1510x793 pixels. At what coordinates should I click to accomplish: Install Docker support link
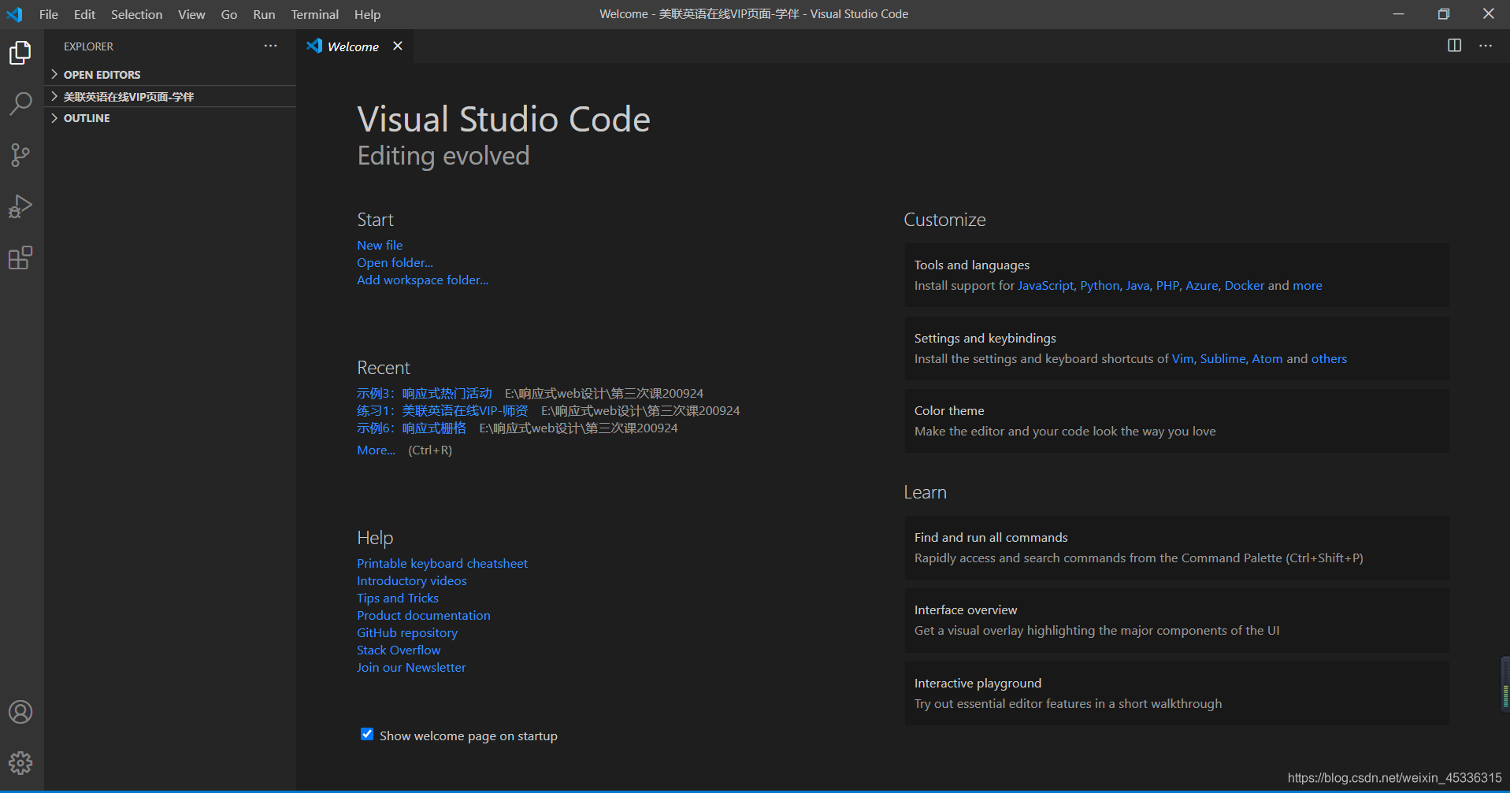[x=1244, y=285]
